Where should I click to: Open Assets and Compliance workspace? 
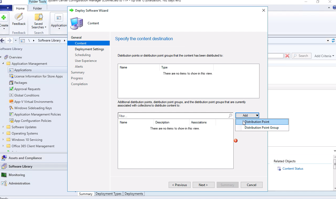[34, 158]
